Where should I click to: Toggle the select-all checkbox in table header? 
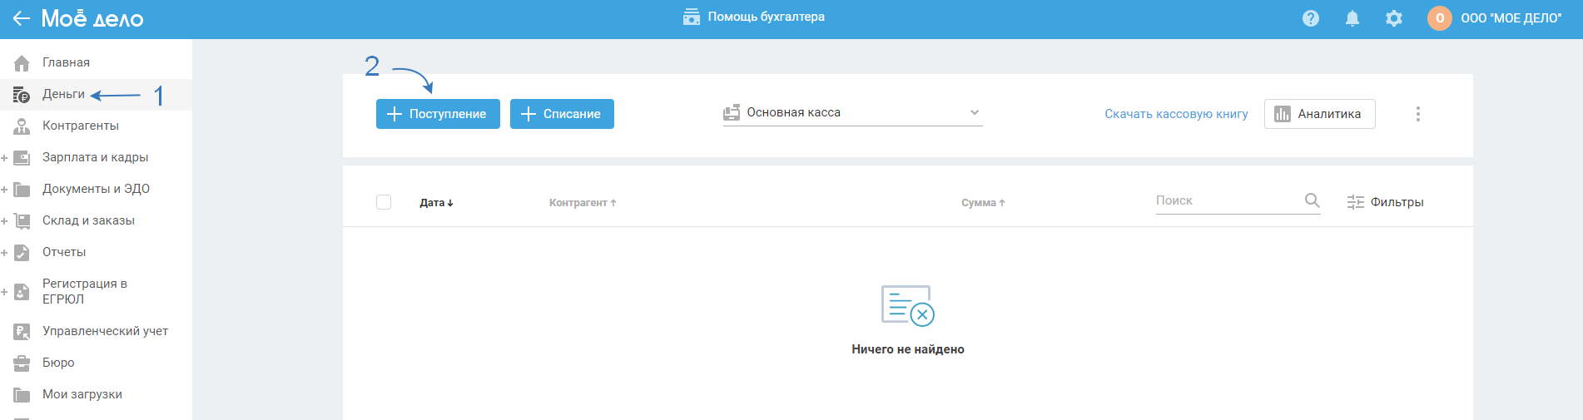pos(384,202)
